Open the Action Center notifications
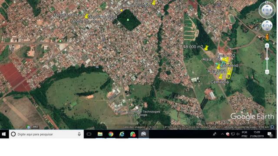 [270, 134]
